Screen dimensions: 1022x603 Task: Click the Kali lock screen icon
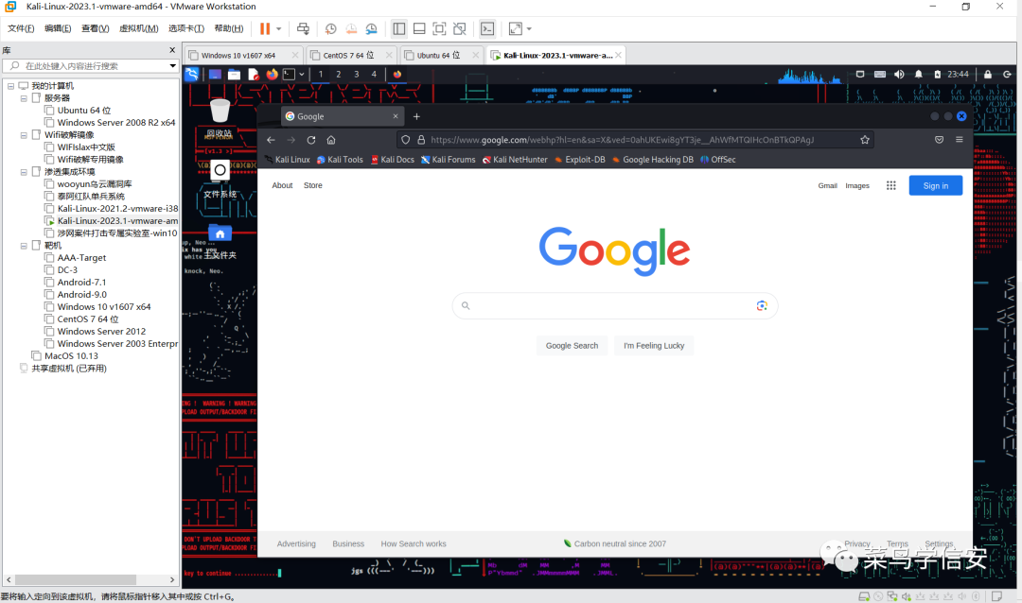point(987,75)
